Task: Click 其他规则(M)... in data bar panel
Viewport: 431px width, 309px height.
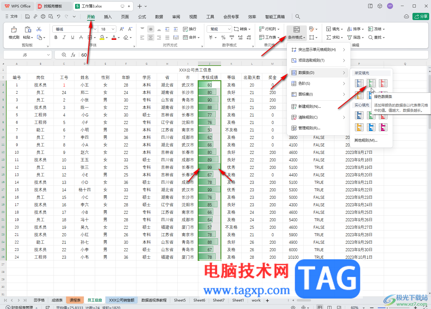Action: 366,140
